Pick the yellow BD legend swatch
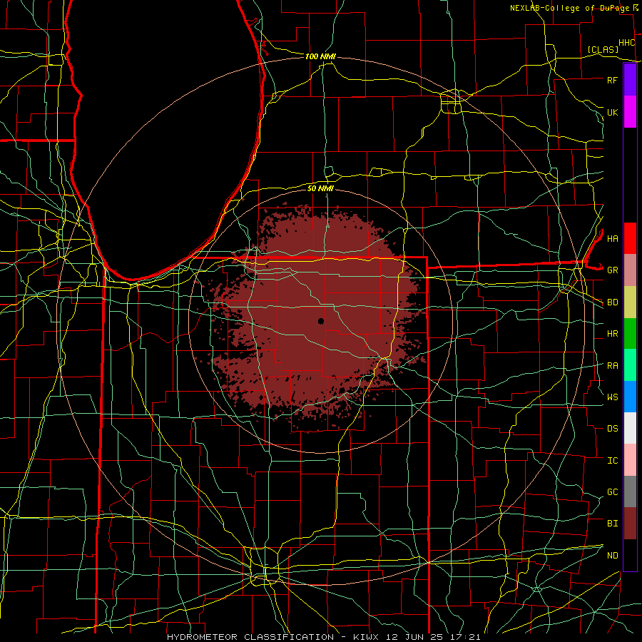The image size is (642, 642). (x=630, y=302)
